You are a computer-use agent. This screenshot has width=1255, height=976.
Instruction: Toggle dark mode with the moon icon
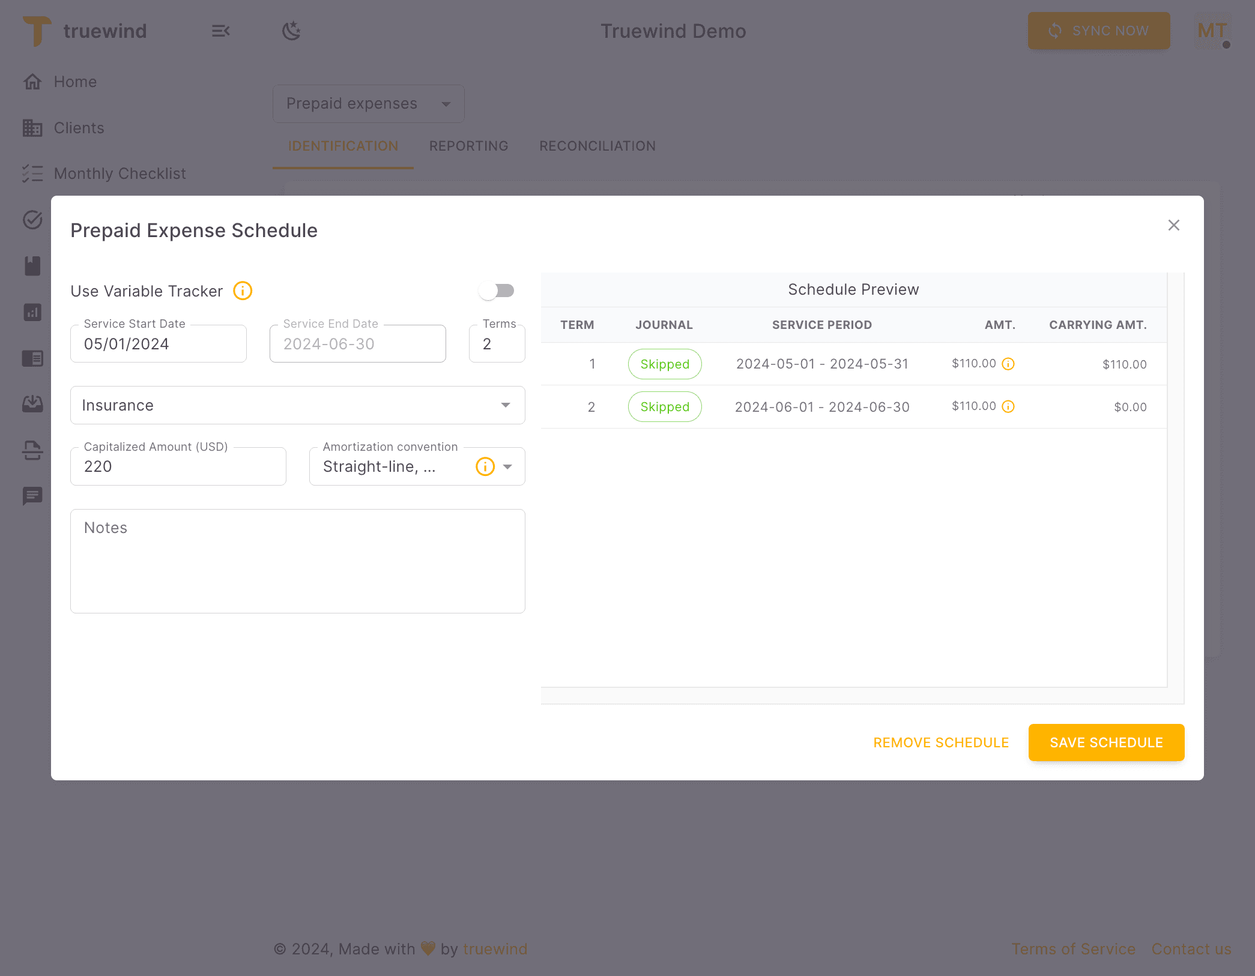292,31
